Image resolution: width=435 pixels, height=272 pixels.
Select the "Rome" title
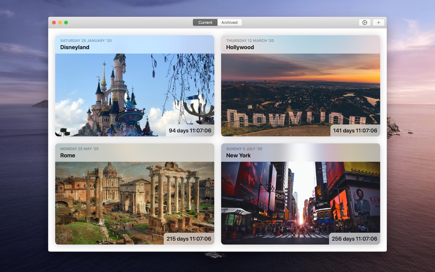tap(68, 156)
